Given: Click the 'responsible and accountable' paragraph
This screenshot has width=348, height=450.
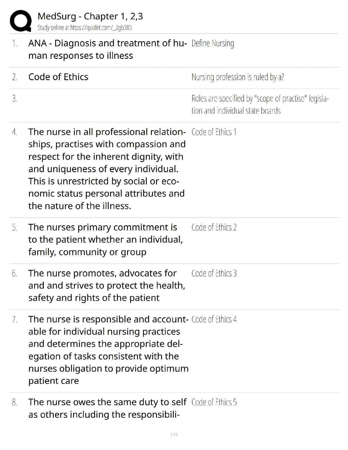Looking at the screenshot, I should [108, 350].
